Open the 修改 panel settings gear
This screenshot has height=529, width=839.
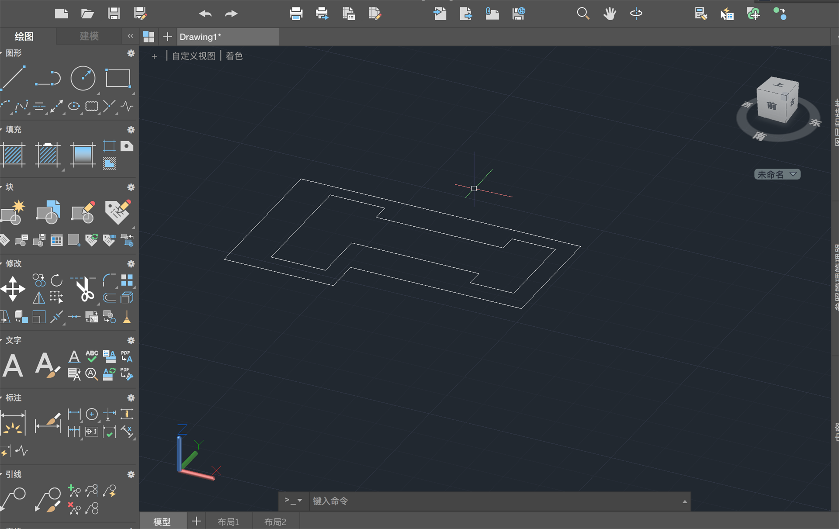(131, 264)
